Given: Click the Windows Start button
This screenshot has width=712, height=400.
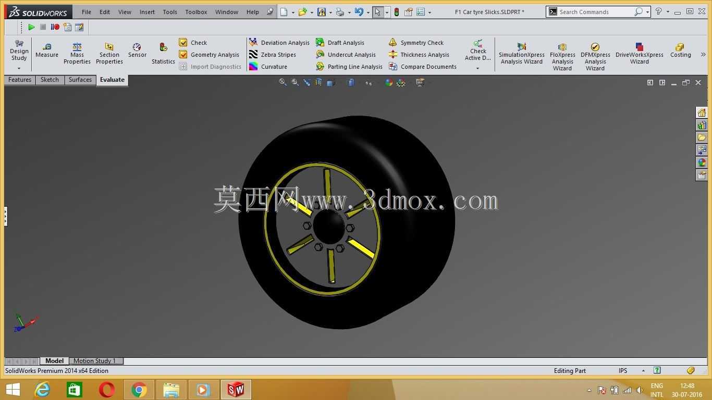Looking at the screenshot, I should coord(13,390).
